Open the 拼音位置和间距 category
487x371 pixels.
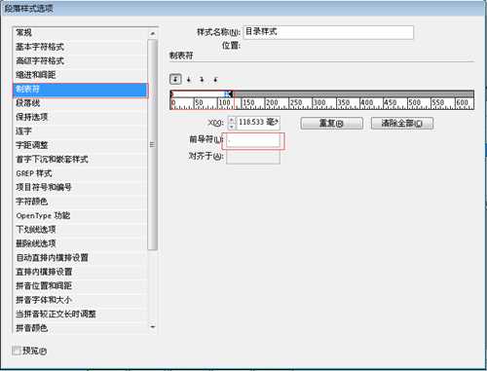click(80, 285)
